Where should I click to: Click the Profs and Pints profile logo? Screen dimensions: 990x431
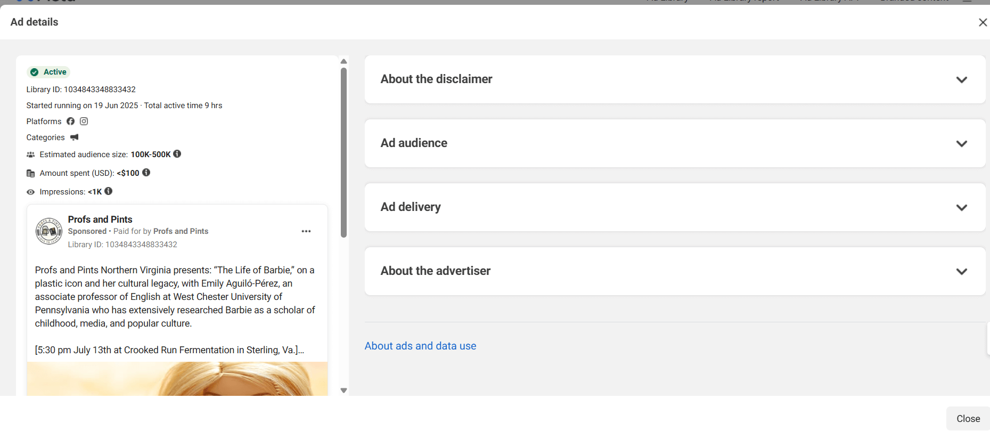point(48,231)
